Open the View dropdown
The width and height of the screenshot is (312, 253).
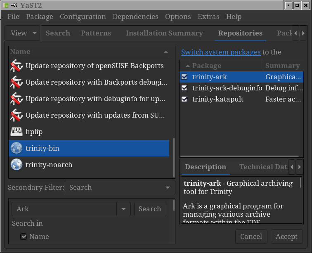23,33
